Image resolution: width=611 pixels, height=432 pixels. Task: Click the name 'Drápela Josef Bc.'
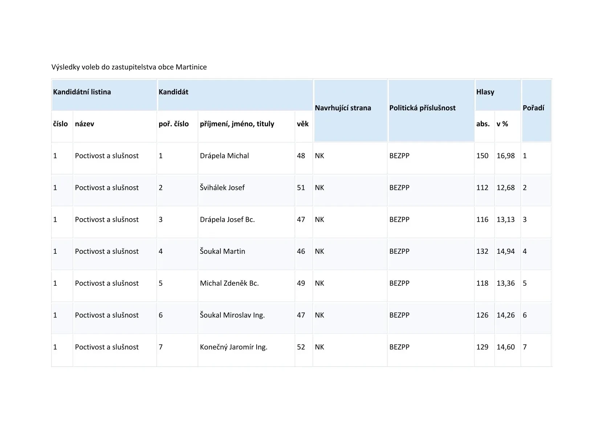point(227,220)
